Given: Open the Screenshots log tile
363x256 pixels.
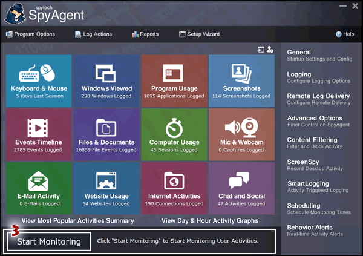Looking at the screenshot, I should click(241, 81).
